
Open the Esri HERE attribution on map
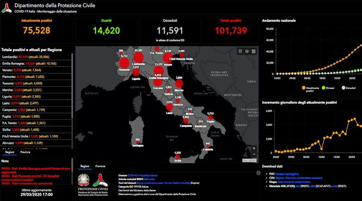click(x=249, y=160)
